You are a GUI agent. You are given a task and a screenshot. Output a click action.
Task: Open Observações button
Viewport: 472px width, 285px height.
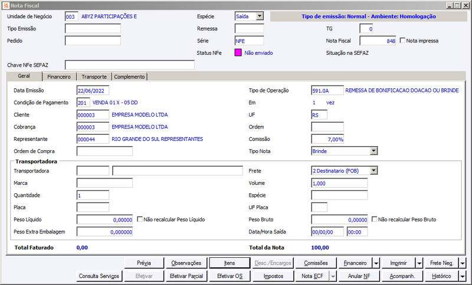point(186,263)
